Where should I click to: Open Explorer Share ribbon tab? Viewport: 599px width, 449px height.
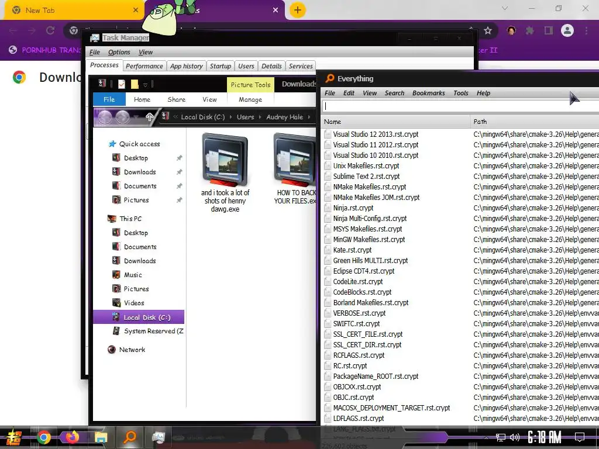tap(176, 99)
